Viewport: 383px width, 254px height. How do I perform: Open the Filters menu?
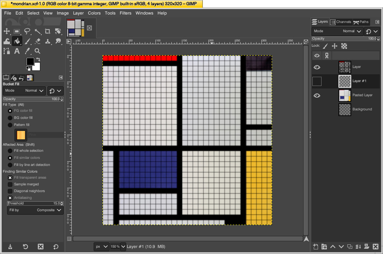125,13
